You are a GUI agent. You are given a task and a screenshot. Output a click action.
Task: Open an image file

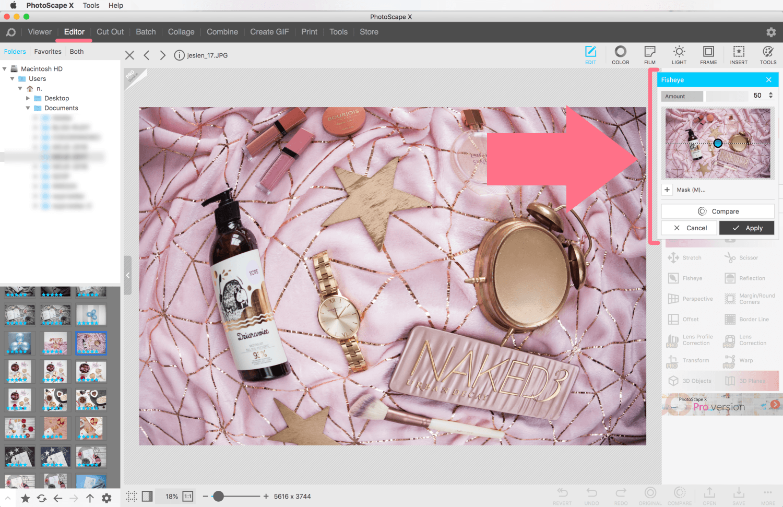[x=709, y=496]
